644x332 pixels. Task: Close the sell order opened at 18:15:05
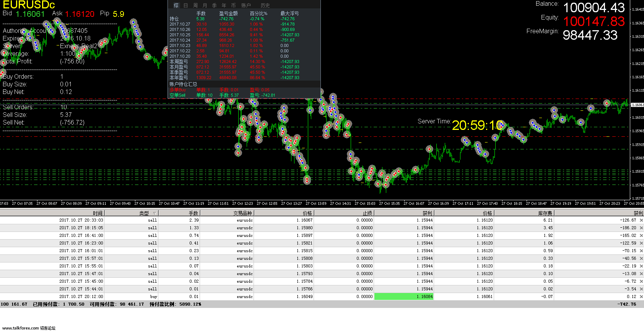(641, 228)
